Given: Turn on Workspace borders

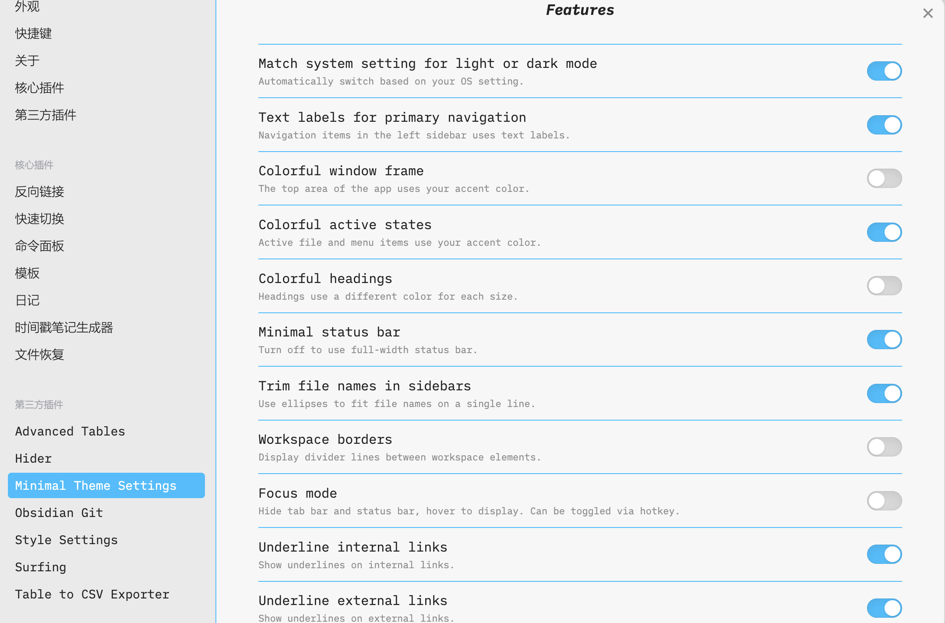Looking at the screenshot, I should 884,447.
